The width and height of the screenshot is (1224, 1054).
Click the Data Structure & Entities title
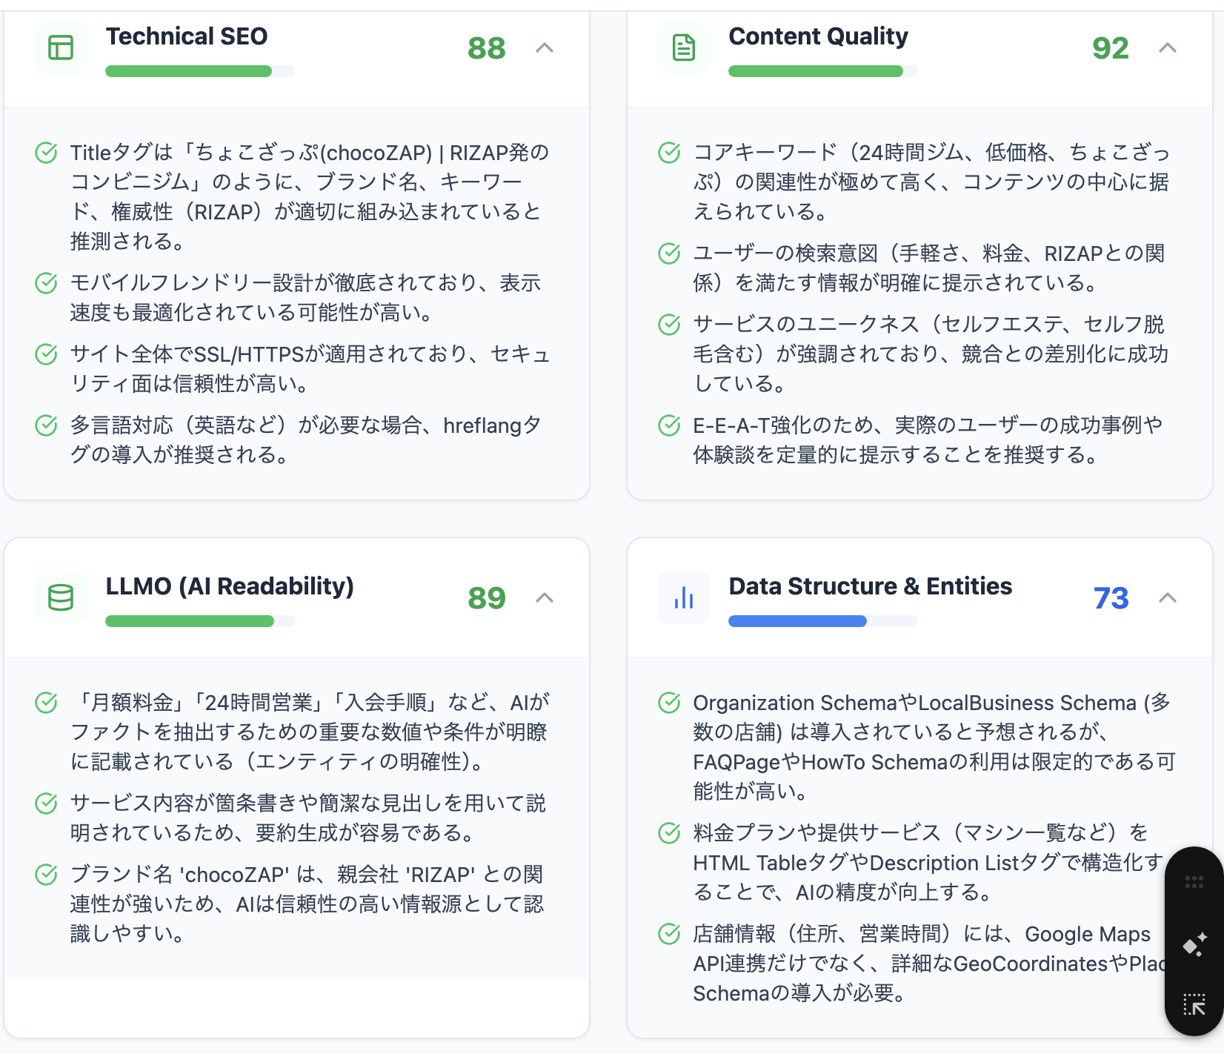point(870,586)
